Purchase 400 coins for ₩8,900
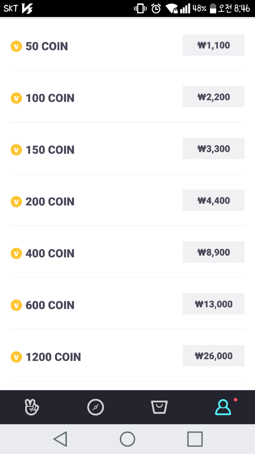This screenshot has height=454, width=255. (x=213, y=252)
